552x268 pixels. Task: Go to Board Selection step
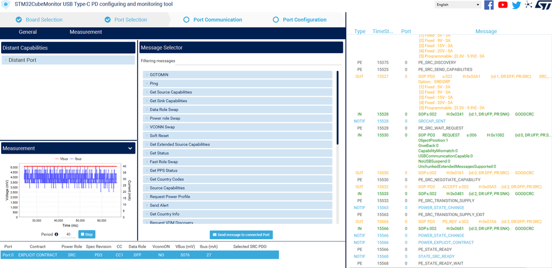pyautogui.click(x=39, y=20)
